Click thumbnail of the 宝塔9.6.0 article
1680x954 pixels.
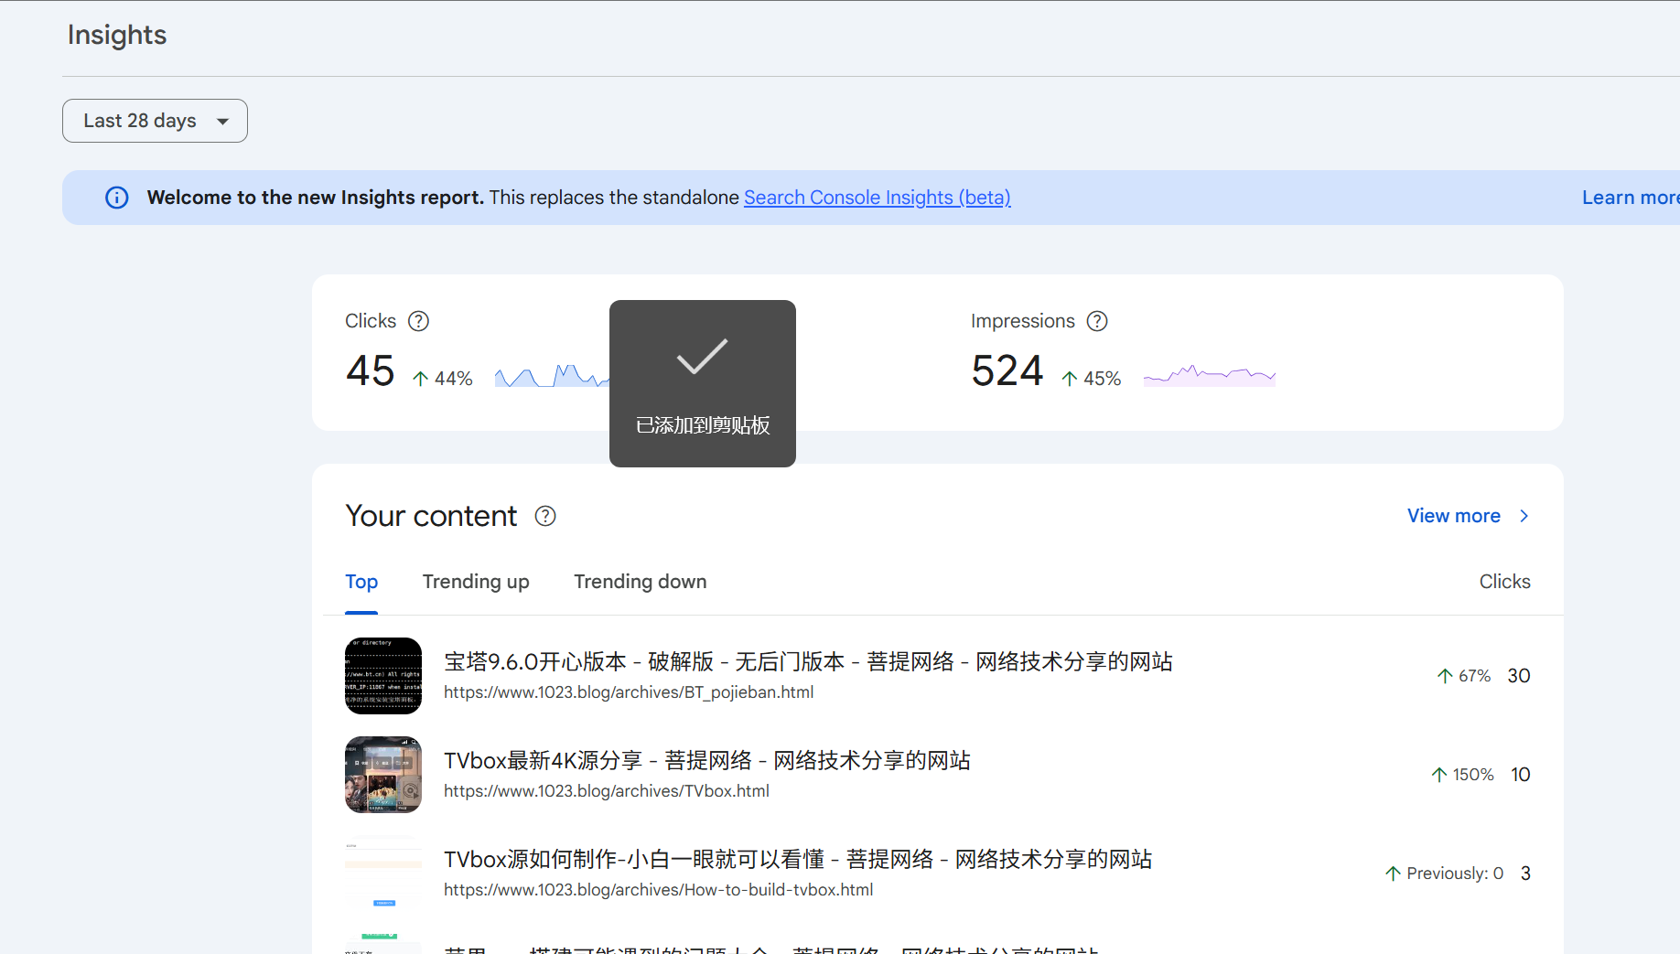point(383,676)
